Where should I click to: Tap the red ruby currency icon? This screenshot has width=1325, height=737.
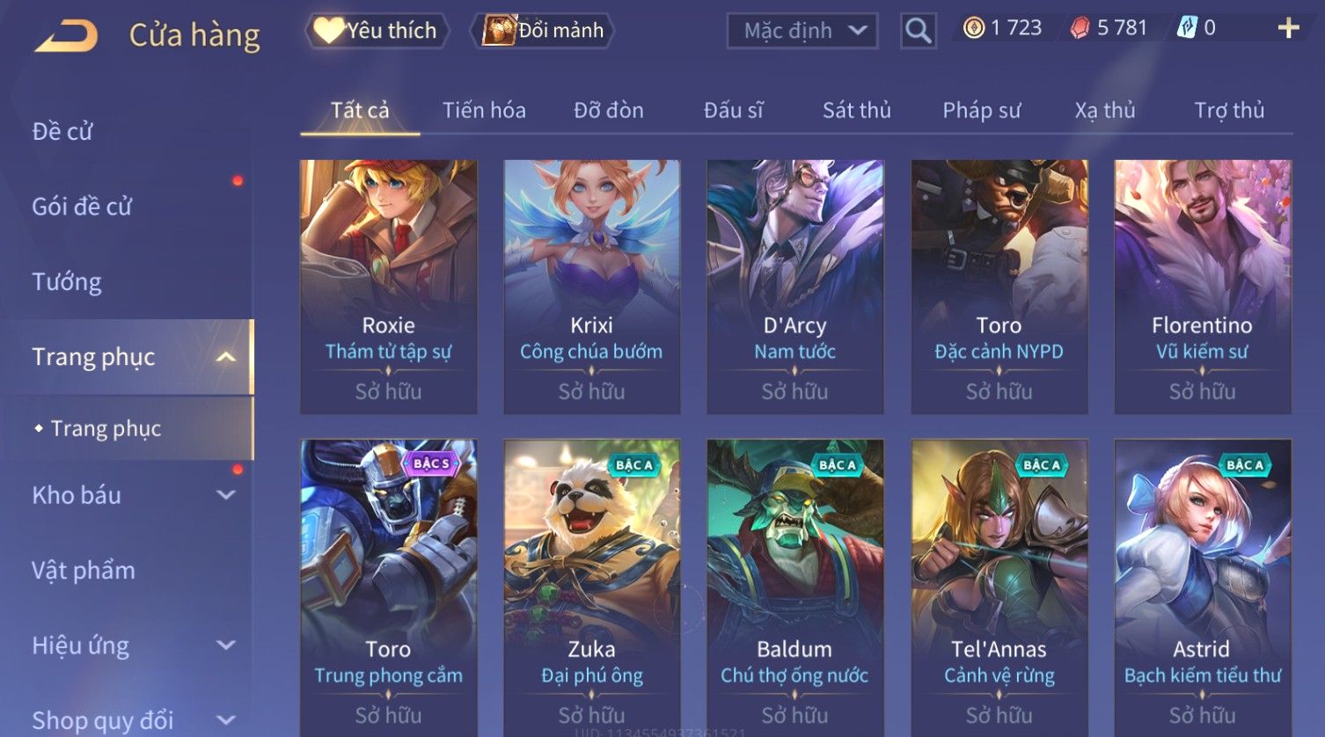[1080, 29]
